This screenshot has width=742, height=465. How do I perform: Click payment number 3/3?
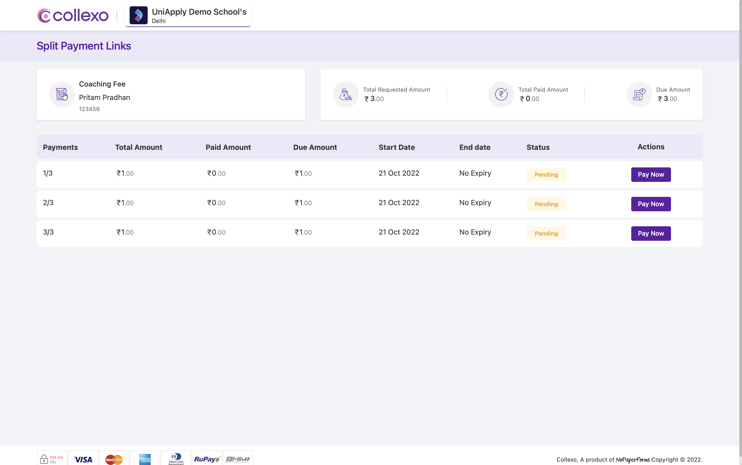tap(48, 232)
